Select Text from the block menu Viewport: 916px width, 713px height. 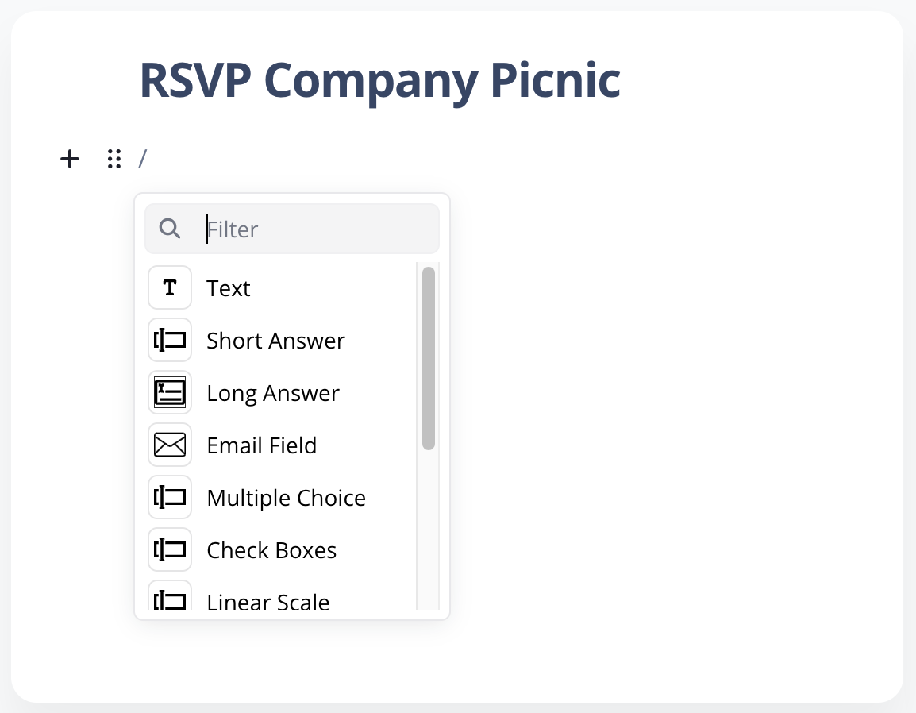229,288
